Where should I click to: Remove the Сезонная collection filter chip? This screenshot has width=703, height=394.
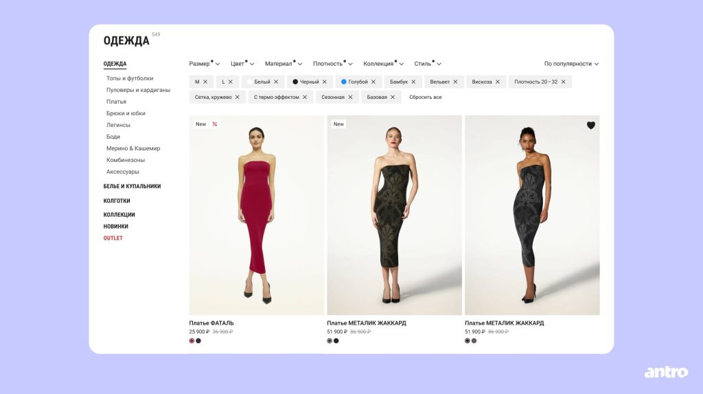350,97
